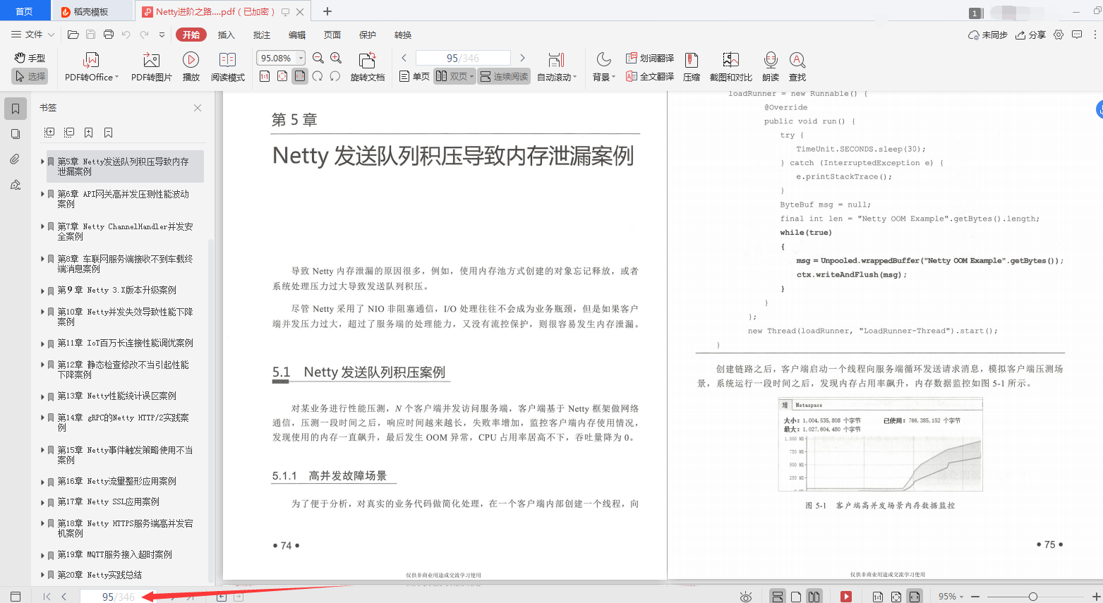Collapse all bookmarks icon
The image size is (1103, 603).
coord(69,132)
